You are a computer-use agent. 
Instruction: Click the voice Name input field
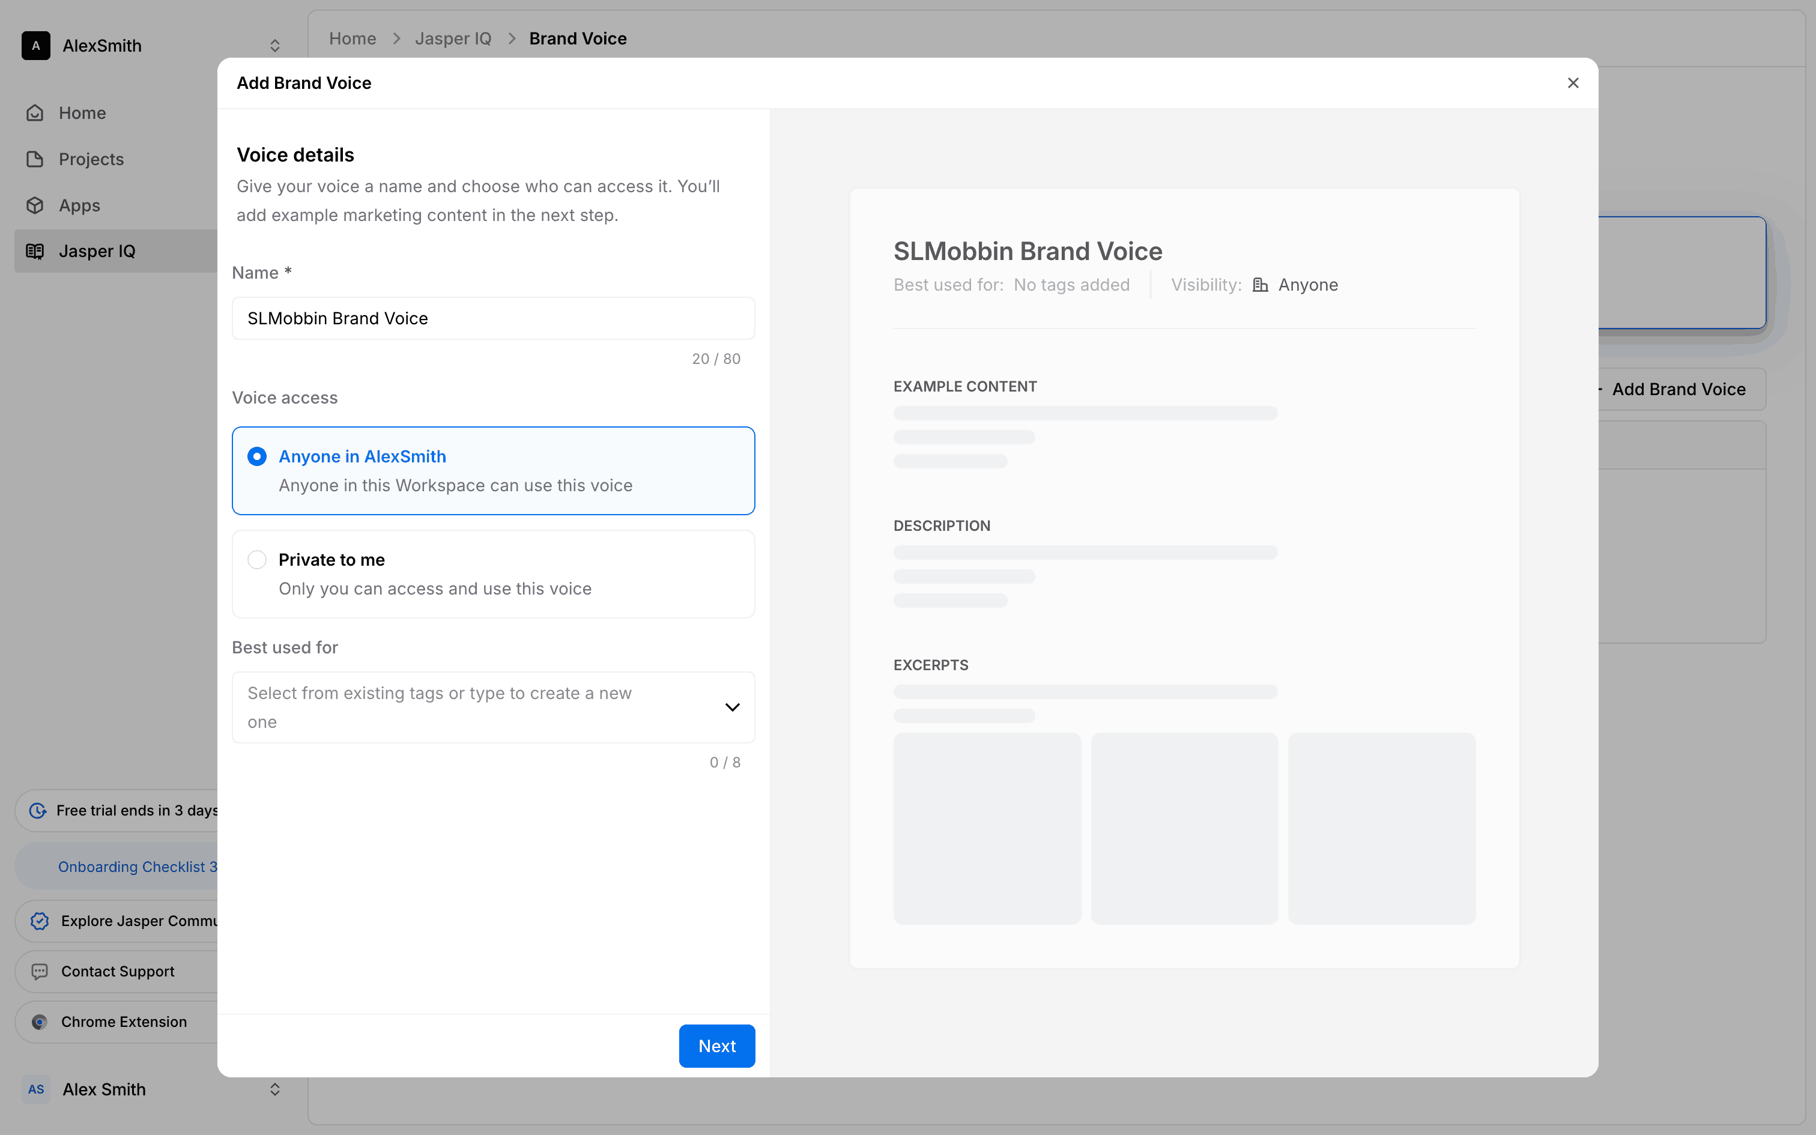pyautogui.click(x=493, y=318)
